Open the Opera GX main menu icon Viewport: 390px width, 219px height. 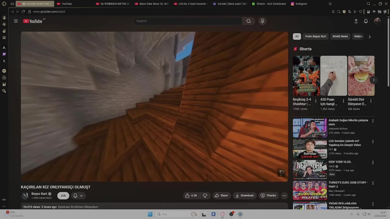4,4
